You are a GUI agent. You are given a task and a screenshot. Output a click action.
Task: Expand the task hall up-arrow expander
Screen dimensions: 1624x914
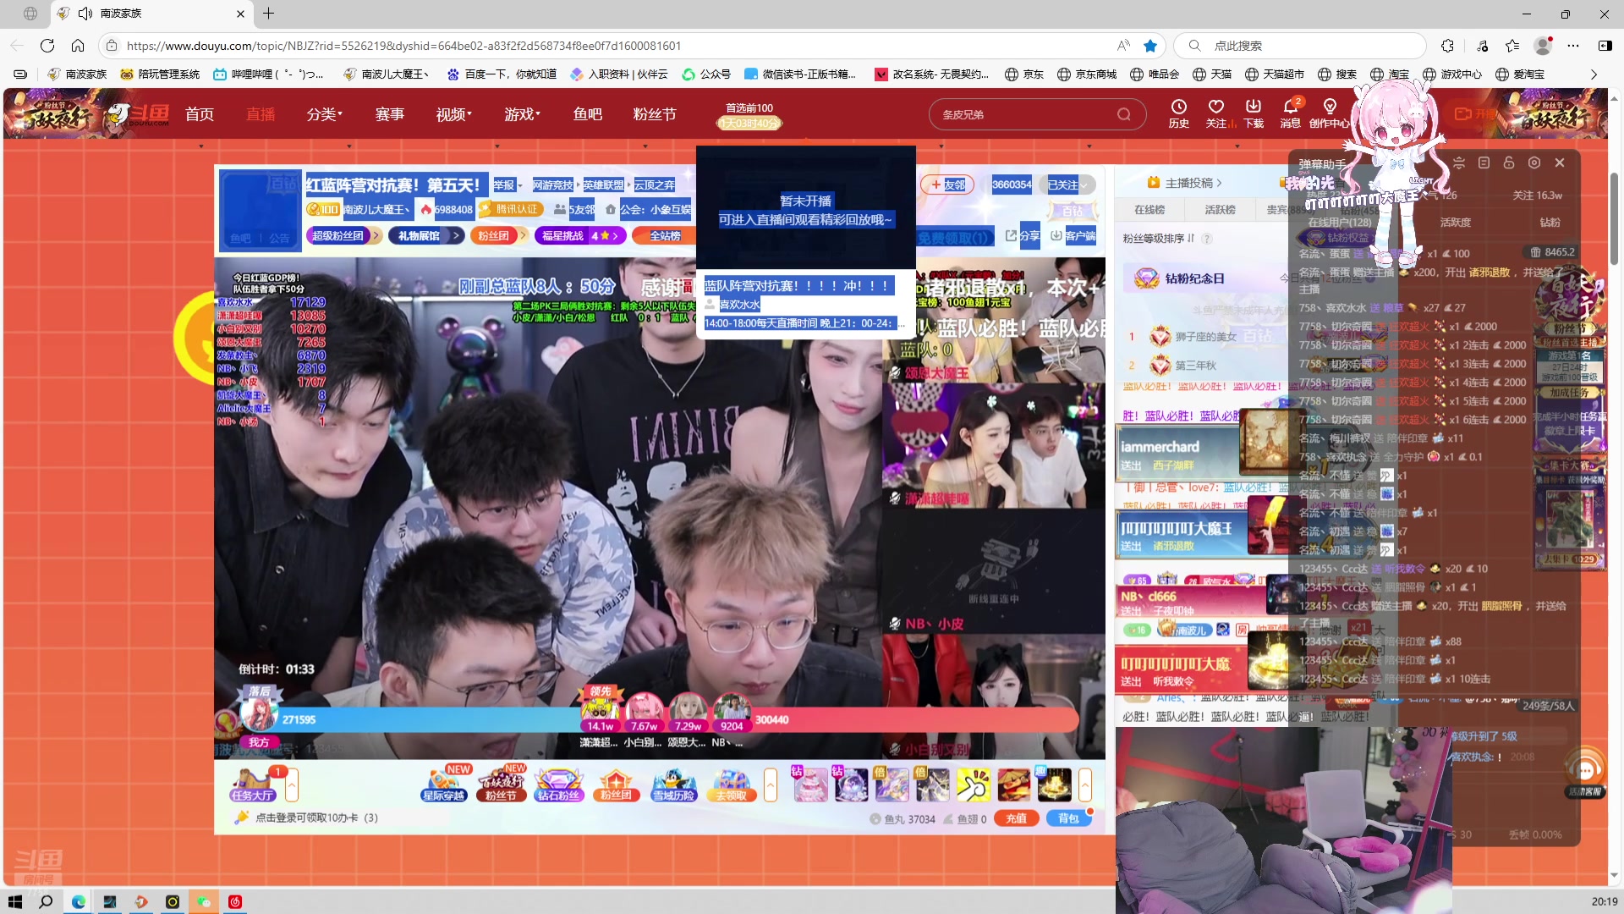click(x=292, y=785)
